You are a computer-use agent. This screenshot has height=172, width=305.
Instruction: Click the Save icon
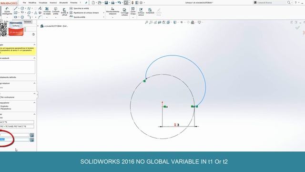106,3
